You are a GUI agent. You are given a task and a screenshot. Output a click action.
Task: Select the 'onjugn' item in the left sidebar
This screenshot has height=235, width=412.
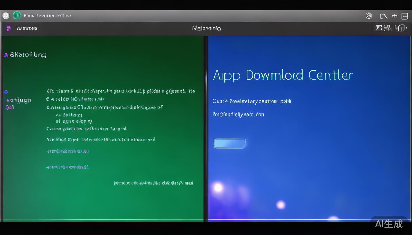coord(18,100)
